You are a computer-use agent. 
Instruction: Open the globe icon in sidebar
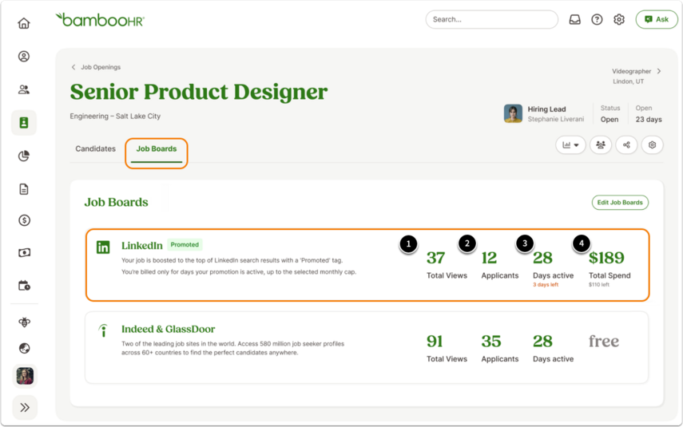(x=25, y=348)
